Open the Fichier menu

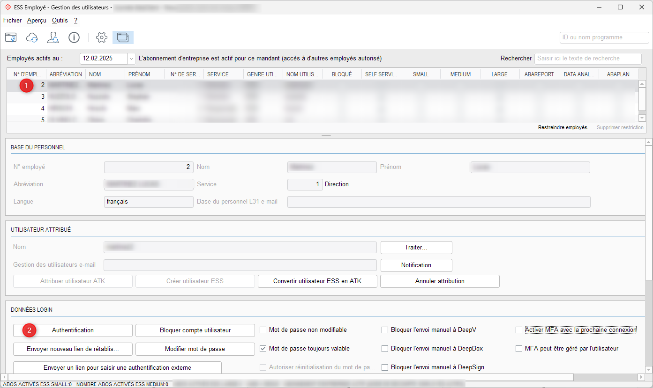click(13, 21)
